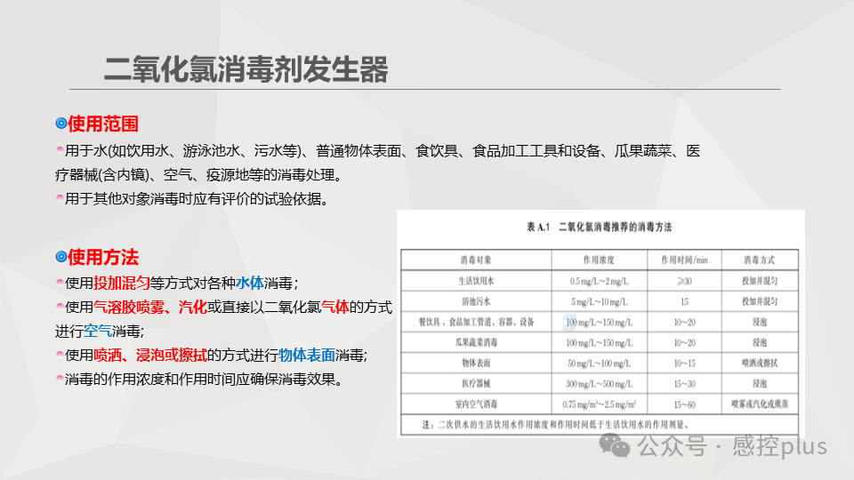Click the line starting 用于水(如饮用水、游泳池水
Viewport: 854px width, 480px height.
383,151
